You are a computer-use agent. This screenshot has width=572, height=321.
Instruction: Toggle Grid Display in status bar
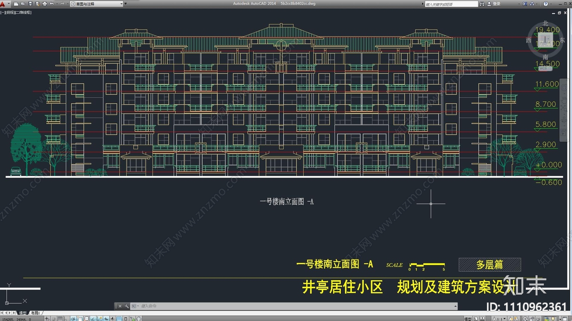(x=60, y=318)
